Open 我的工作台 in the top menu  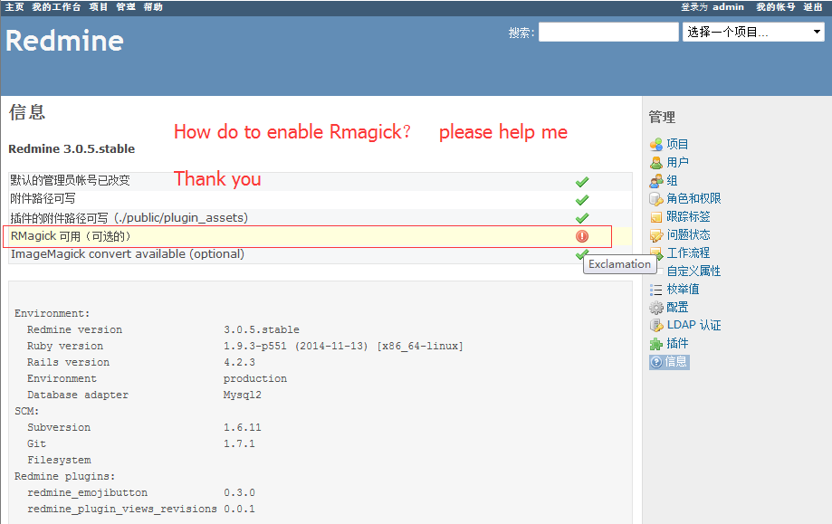pos(56,7)
